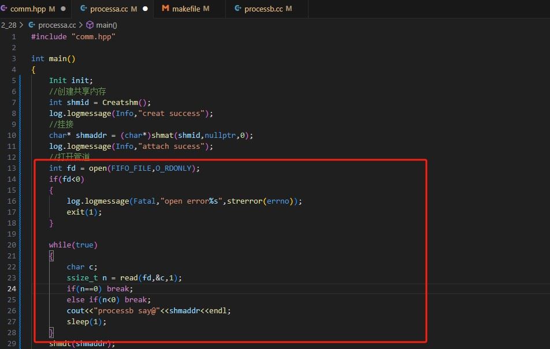Click the 'creat success' log line
Image resolution: width=550 pixels, height=349 pixels.
[131, 114]
